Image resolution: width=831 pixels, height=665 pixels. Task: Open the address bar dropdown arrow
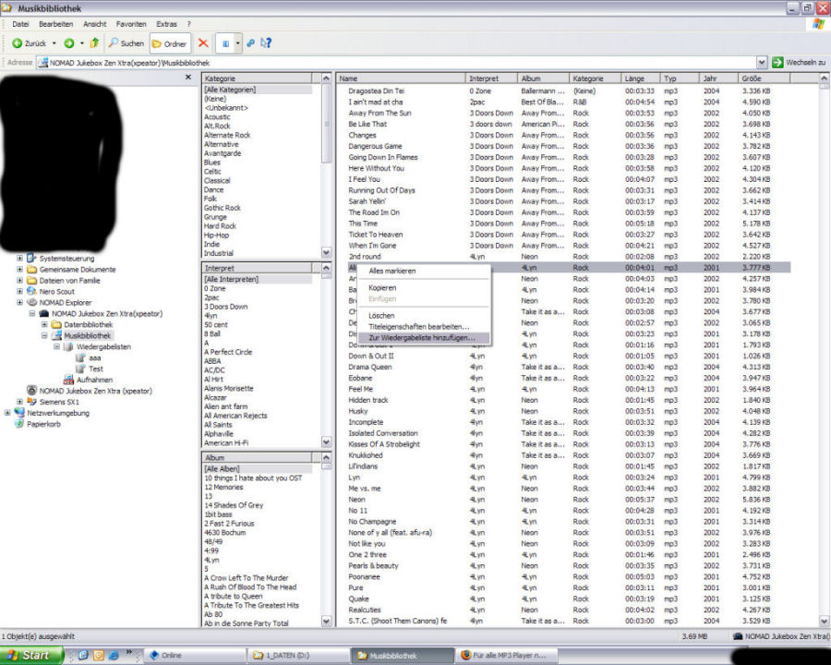pyautogui.click(x=762, y=63)
